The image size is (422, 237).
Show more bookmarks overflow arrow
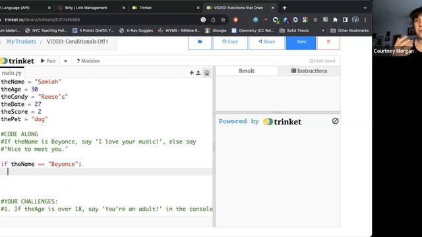tap(323, 31)
